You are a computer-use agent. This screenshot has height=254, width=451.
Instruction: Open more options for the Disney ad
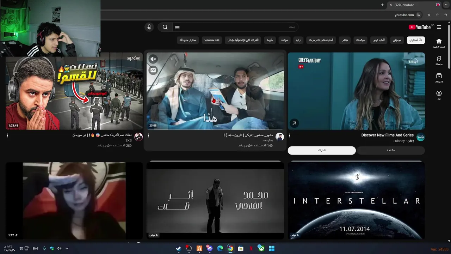290,135
